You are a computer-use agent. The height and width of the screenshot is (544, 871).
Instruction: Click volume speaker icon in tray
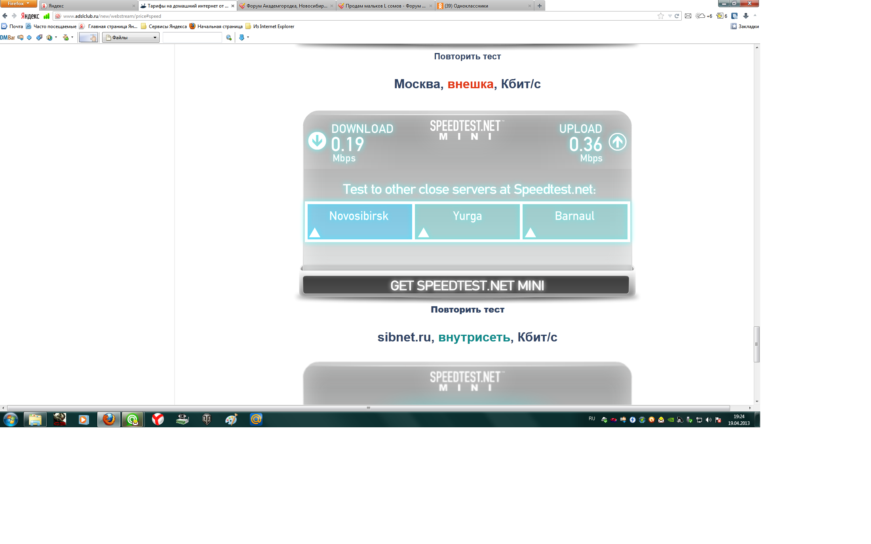tap(709, 420)
